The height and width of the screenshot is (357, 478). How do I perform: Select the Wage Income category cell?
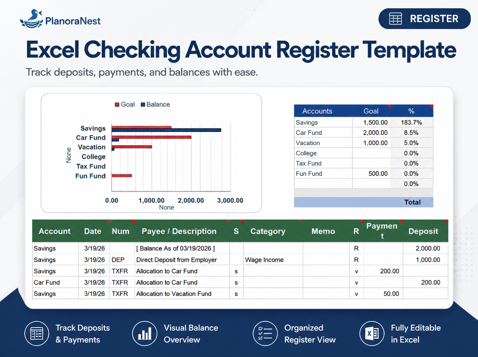273,260
